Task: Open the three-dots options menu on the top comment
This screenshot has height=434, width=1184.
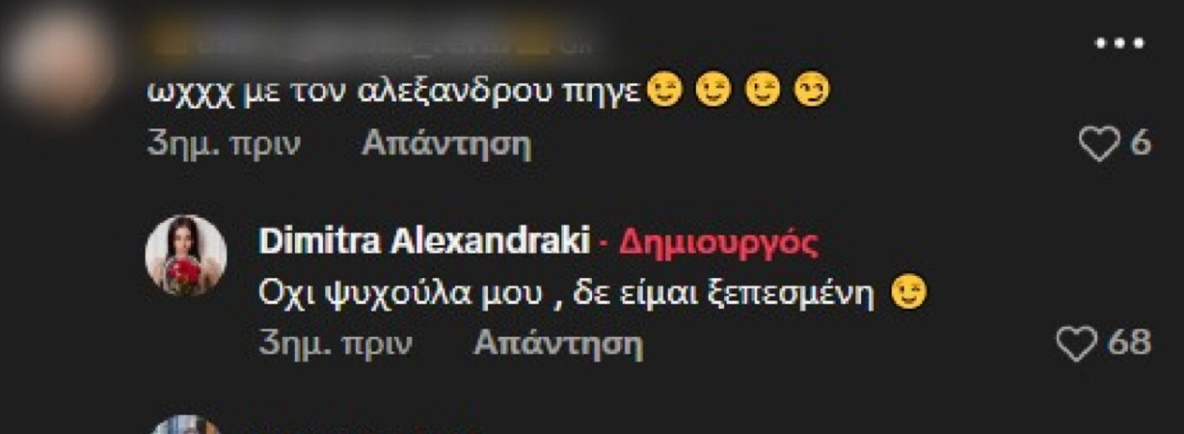Action: (1120, 43)
